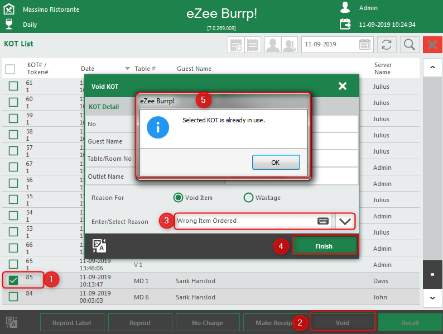Check the box for KOT 61
This screenshot has height=334, width=443.
click(13, 86)
